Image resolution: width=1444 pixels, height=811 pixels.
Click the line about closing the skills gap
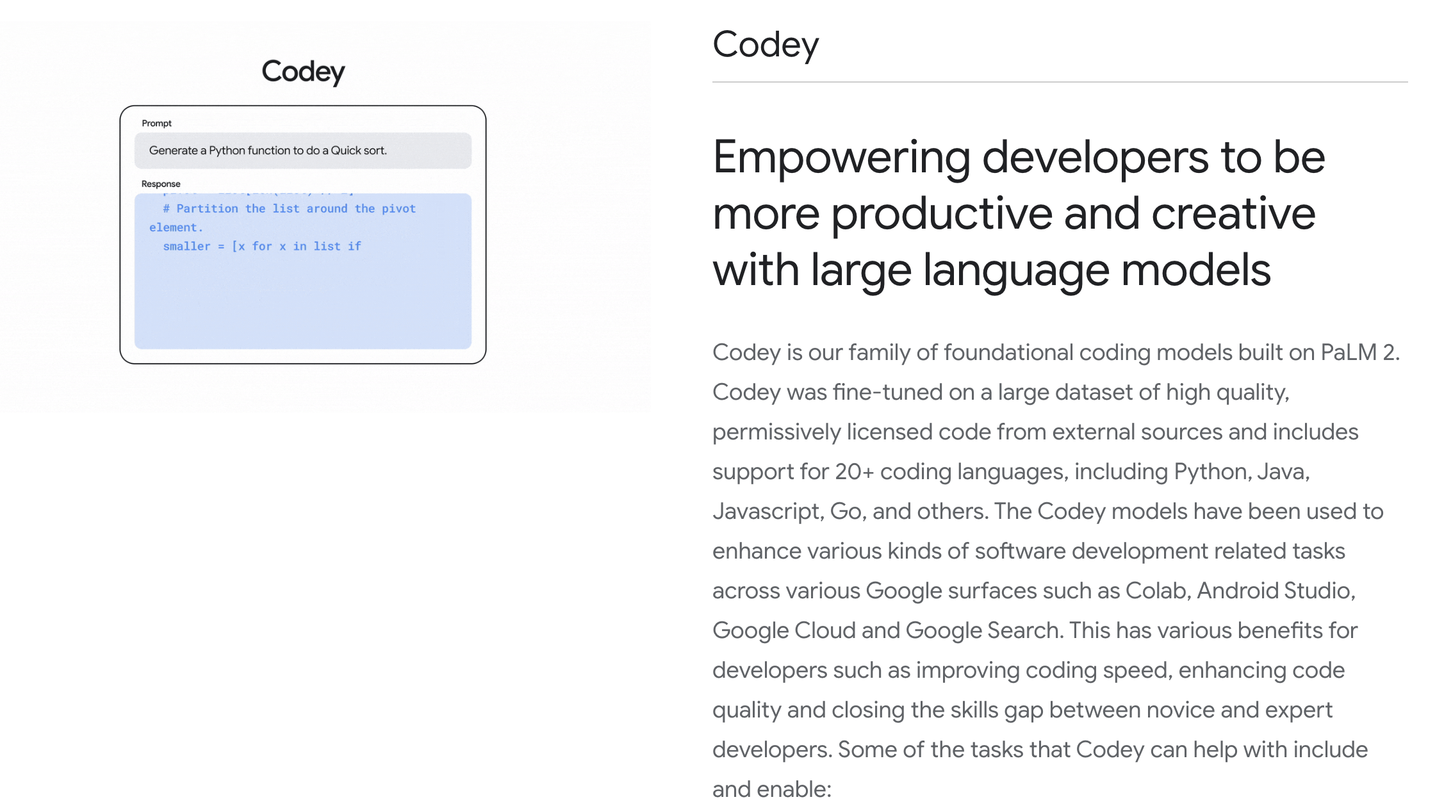[1022, 710]
